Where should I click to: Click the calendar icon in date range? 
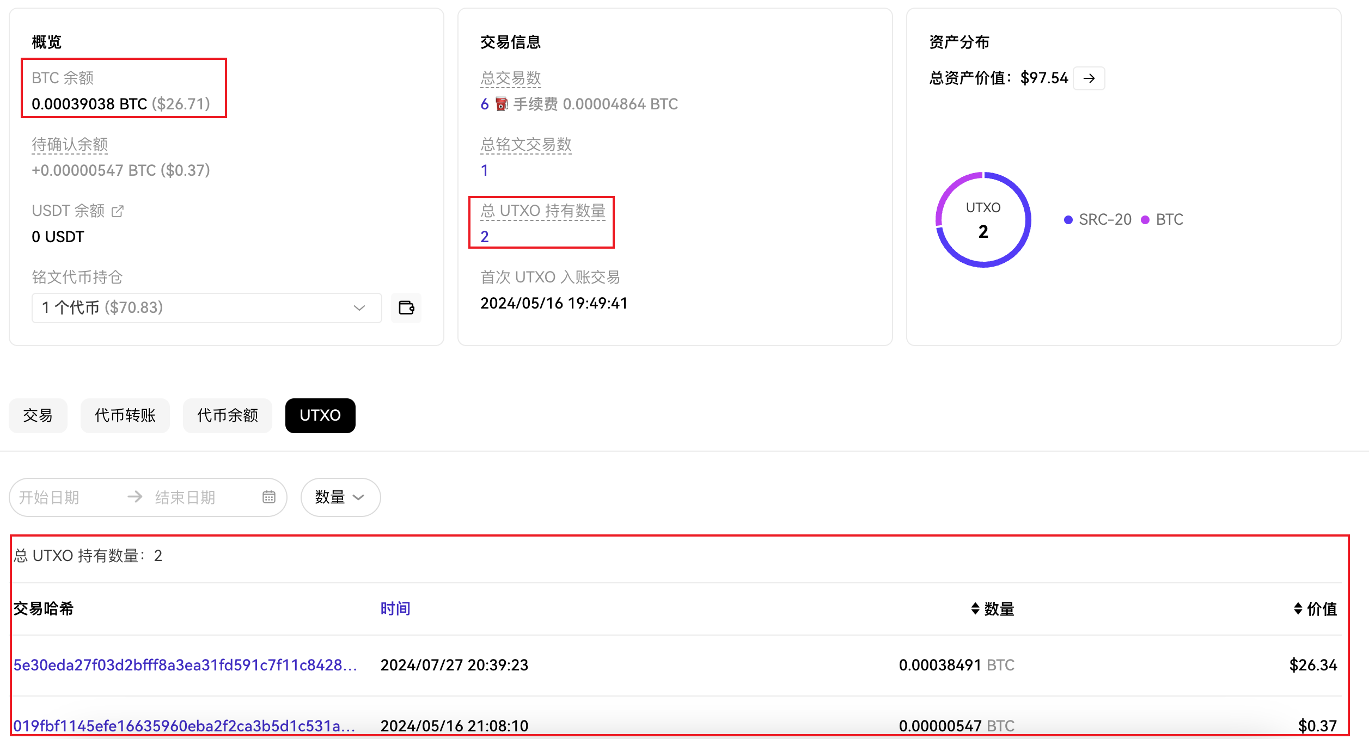tap(269, 497)
